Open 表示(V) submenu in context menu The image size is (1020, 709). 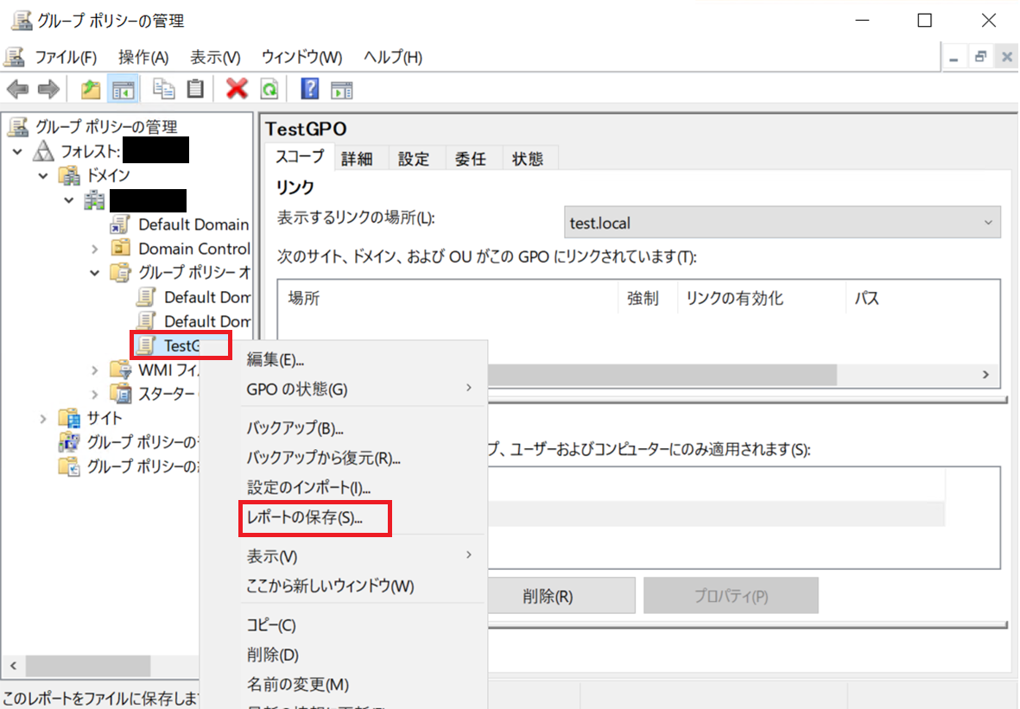[364, 556]
